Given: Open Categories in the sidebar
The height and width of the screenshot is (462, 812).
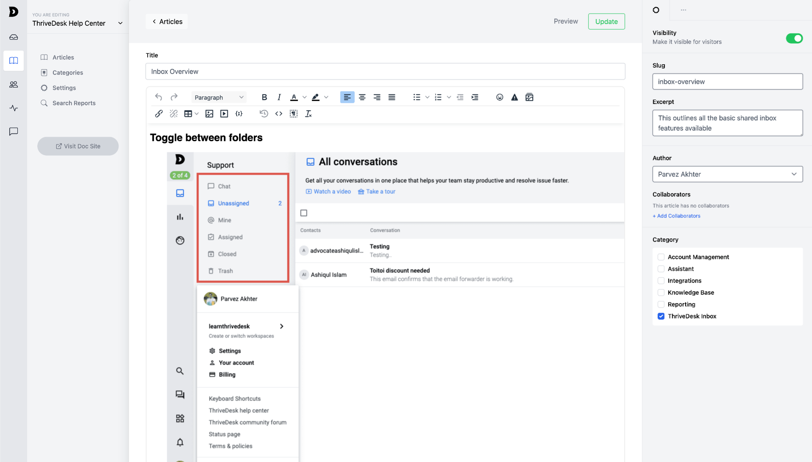Looking at the screenshot, I should [x=68, y=73].
